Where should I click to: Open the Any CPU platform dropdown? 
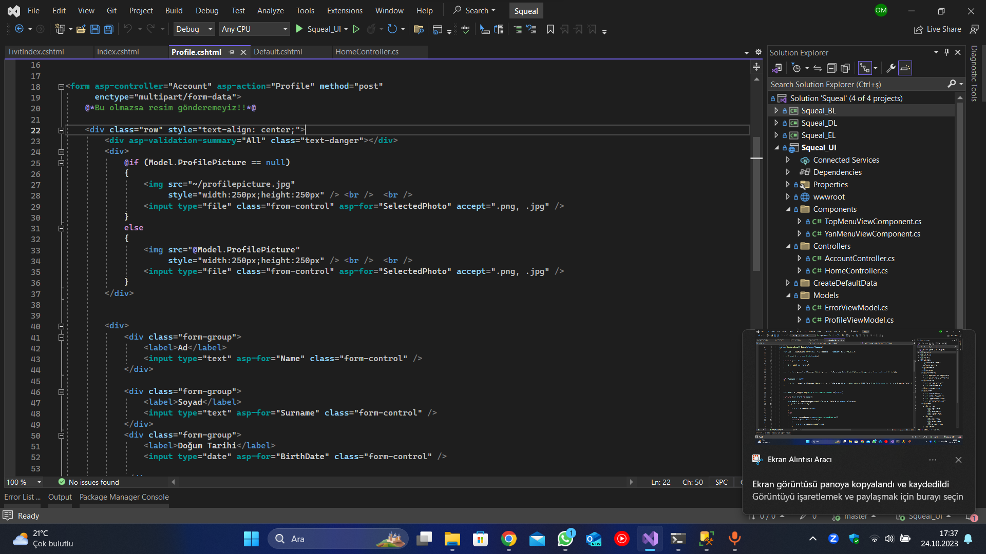click(254, 29)
